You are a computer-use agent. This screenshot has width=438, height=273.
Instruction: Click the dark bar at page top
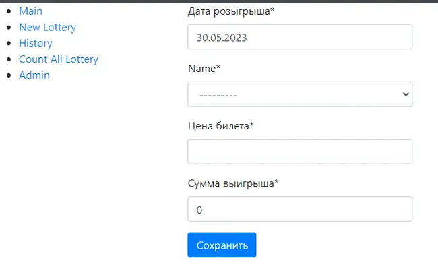[x=219, y=1]
